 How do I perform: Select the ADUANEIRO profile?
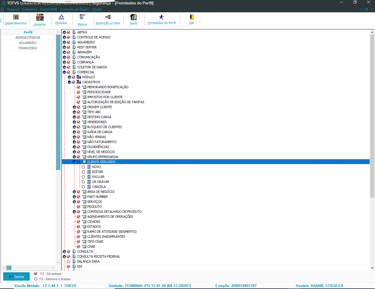pyautogui.click(x=28, y=43)
